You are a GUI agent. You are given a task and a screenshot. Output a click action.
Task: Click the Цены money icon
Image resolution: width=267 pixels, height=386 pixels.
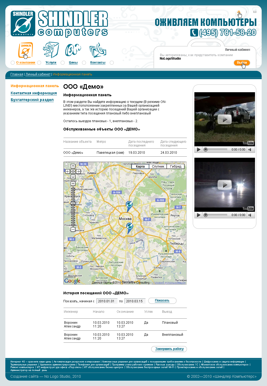(x=73, y=50)
